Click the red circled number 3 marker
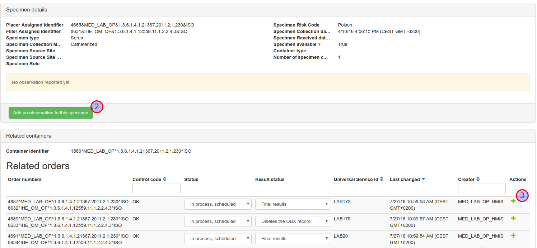This screenshot has height=248, width=537. 522,195
